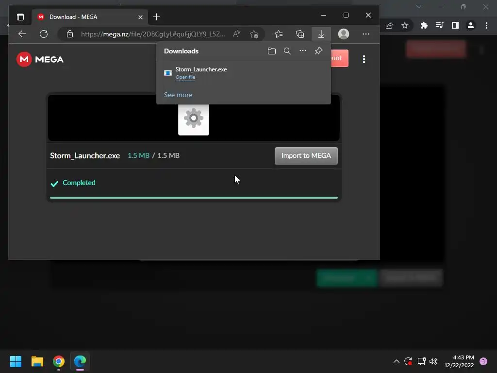
Task: Open the MEGA page vertical dots menu
Action: point(364,59)
